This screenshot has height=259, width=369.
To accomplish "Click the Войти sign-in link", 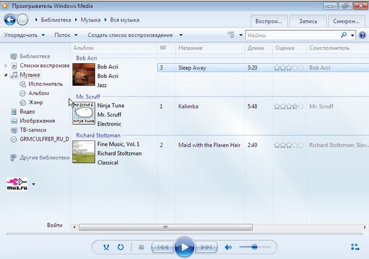I will tap(54, 225).
